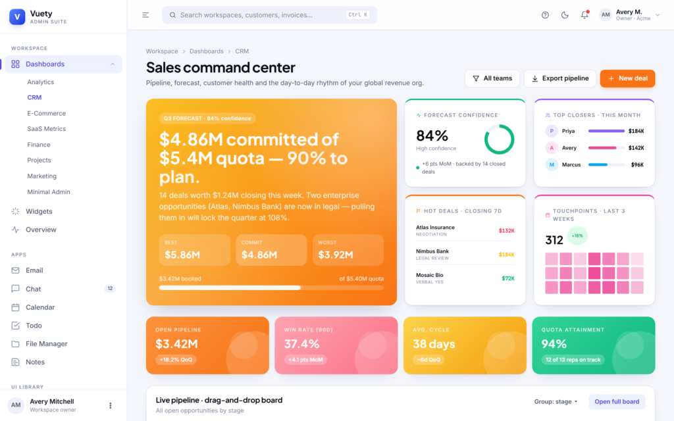This screenshot has height=421, width=674.
Task: Click Priya's P avatar
Action: click(552, 131)
